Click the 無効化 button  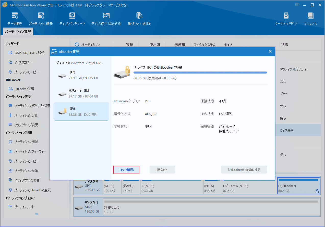pos(162,170)
